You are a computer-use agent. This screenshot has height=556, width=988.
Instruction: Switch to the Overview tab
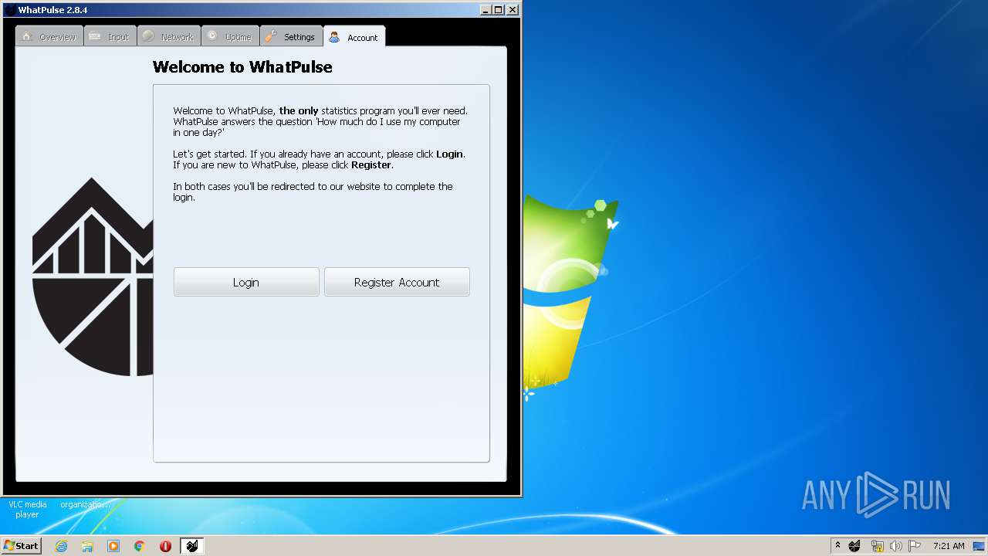click(49, 37)
